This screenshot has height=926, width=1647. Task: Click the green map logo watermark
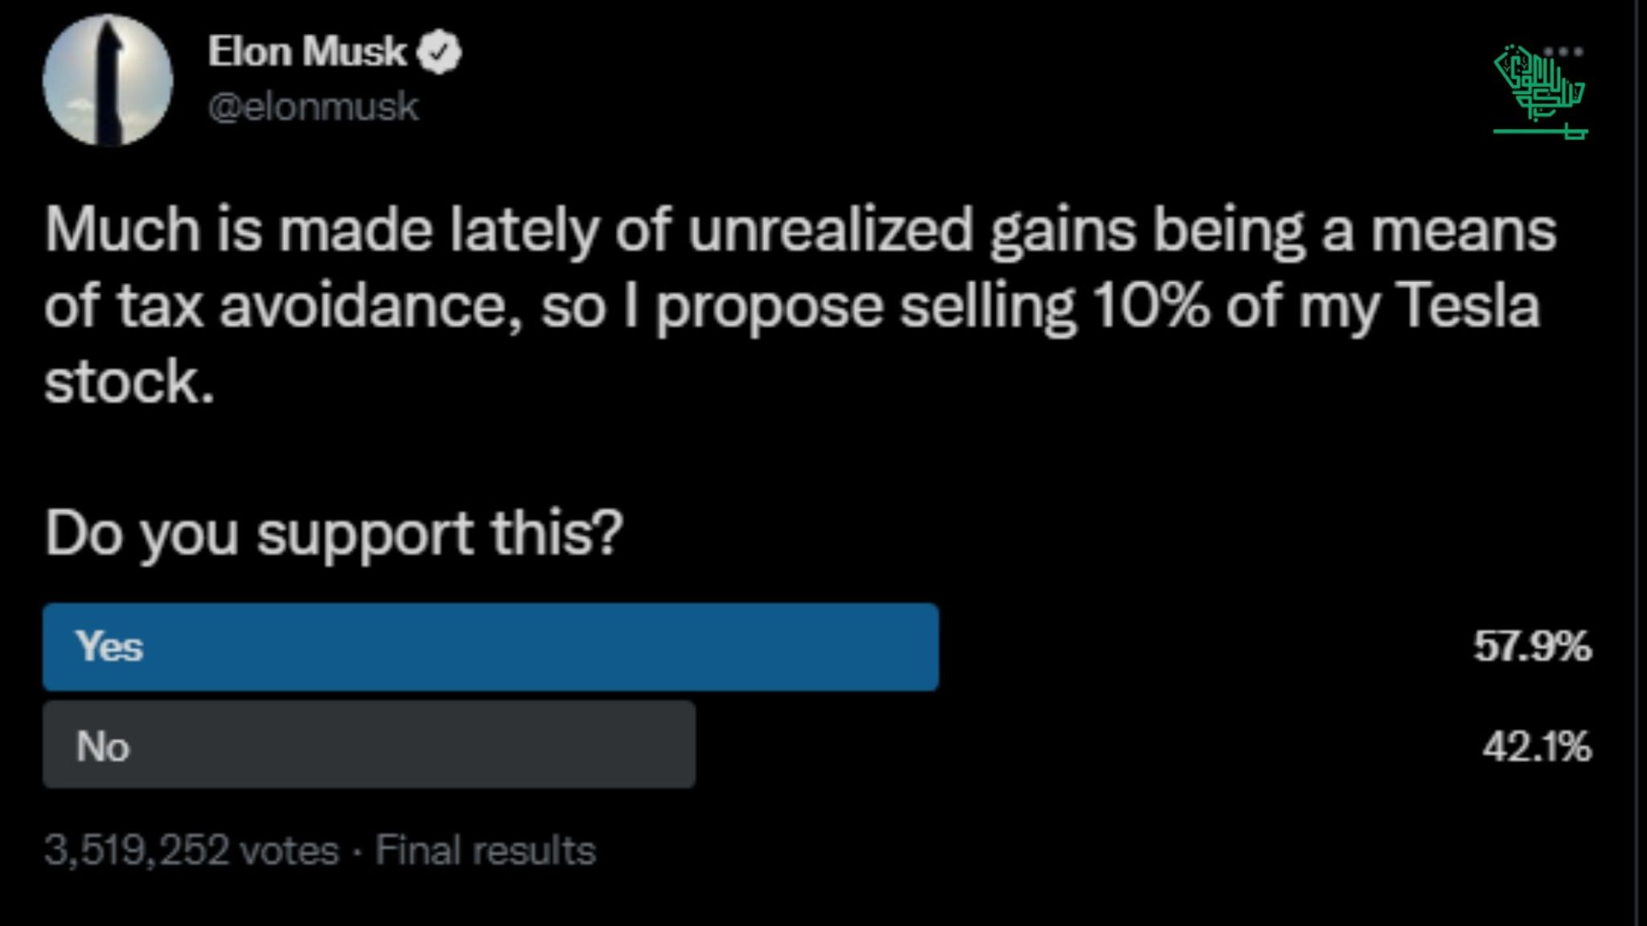point(1540,92)
